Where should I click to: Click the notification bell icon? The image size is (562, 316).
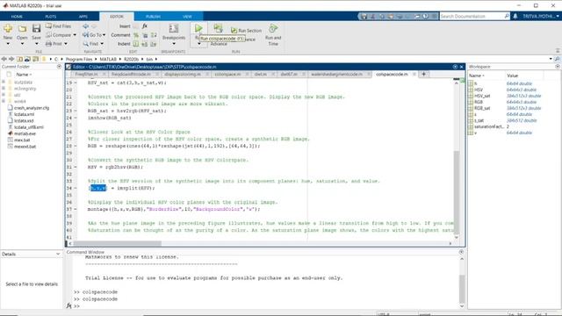515,16
